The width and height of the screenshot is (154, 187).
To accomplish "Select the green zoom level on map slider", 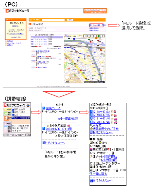I will pyautogui.click(x=99, y=36).
